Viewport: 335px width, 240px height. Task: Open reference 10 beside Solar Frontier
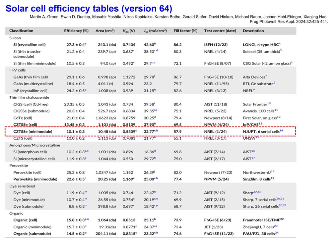(269, 103)
